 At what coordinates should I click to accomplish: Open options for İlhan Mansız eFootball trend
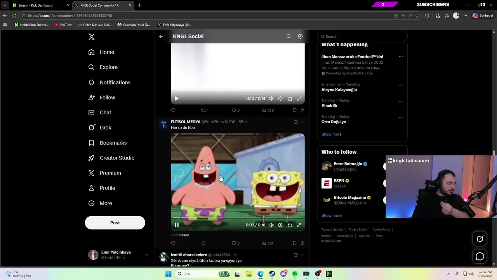401,57
